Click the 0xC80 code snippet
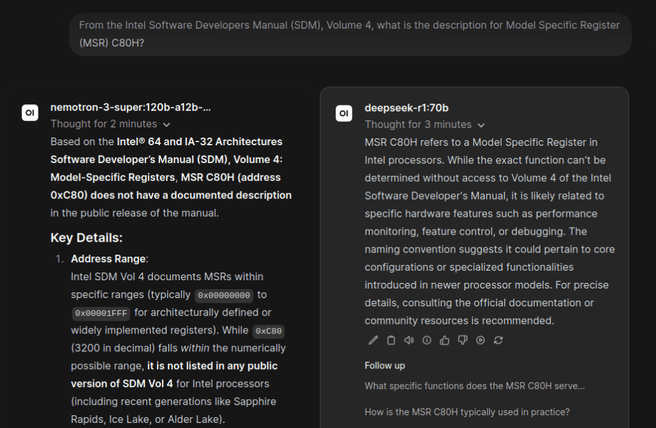This screenshot has width=656, height=428. pyautogui.click(x=268, y=331)
